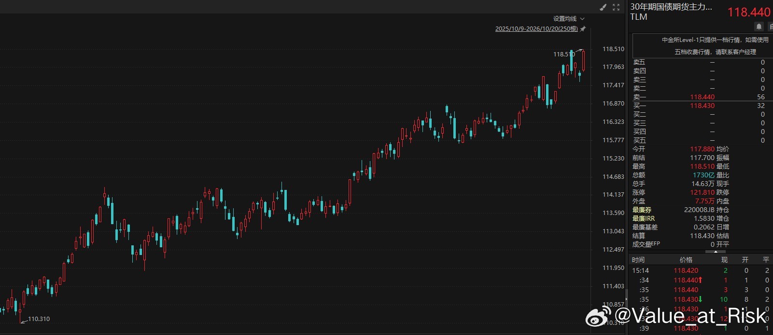Click the 价格 column header in trades list

pos(686,260)
